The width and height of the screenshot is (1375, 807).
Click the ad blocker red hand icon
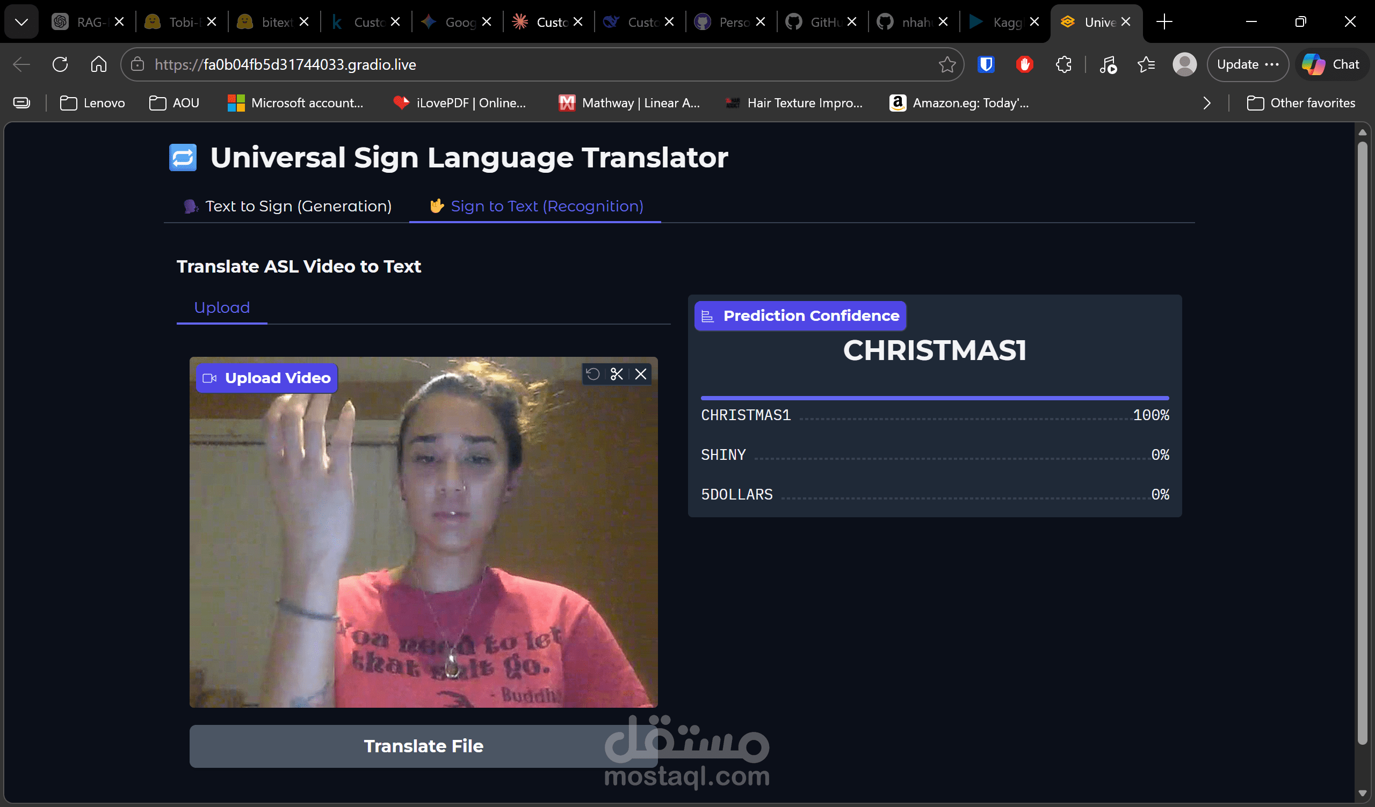1024,64
